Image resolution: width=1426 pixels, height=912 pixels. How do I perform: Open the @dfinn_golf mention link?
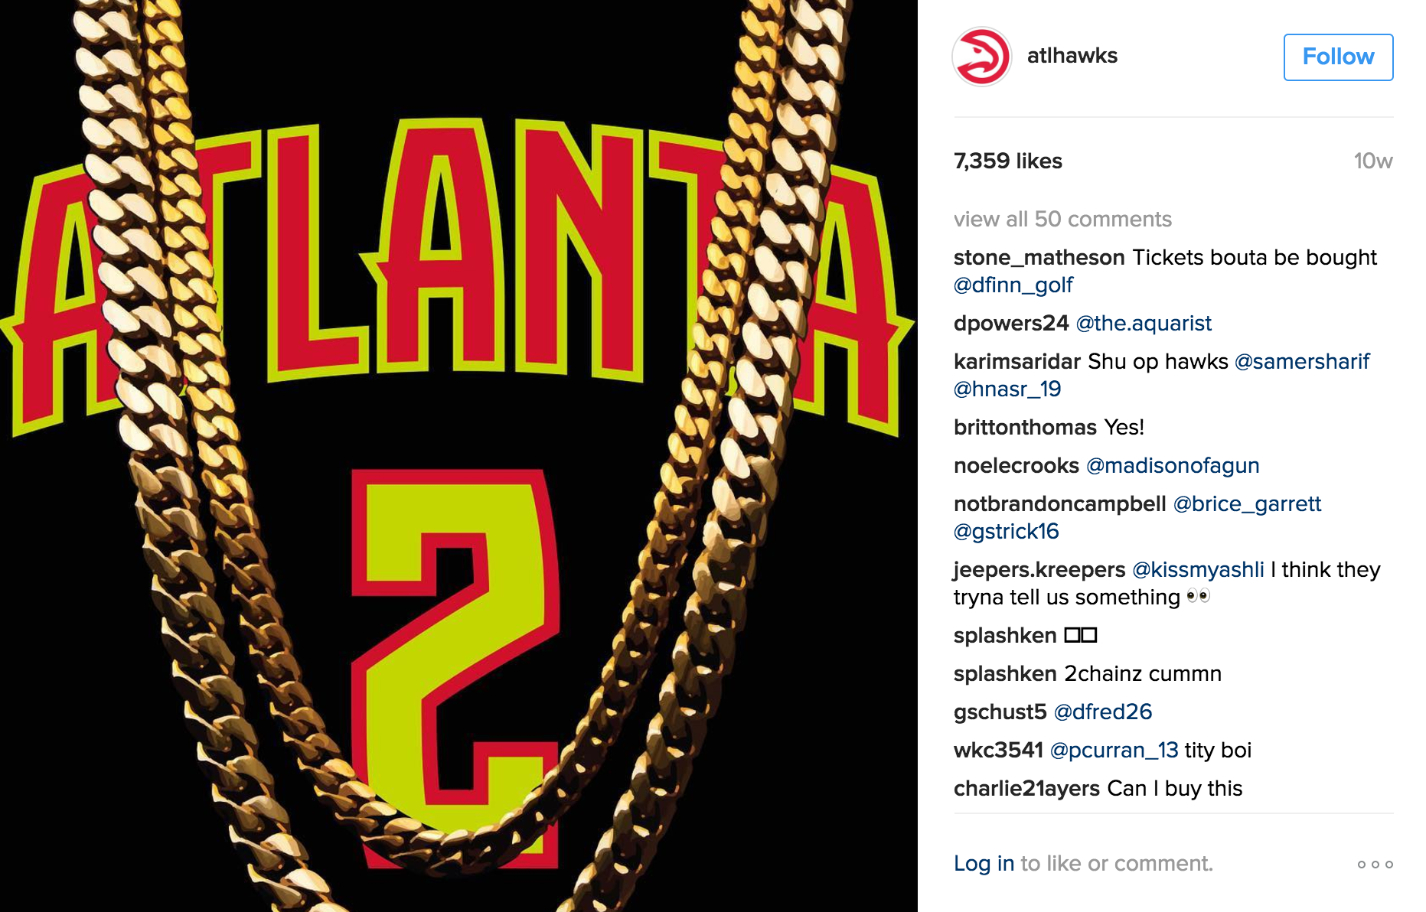tap(1013, 285)
